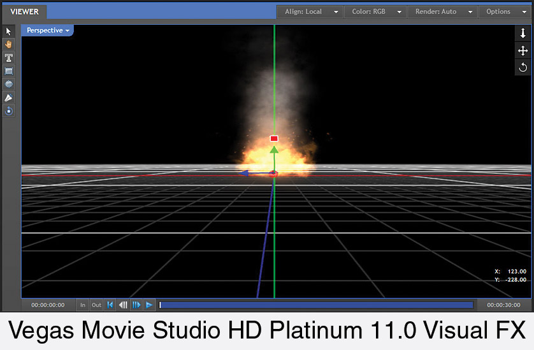Click the four-way pan camera icon
The height and width of the screenshot is (350, 534).
pyautogui.click(x=523, y=50)
